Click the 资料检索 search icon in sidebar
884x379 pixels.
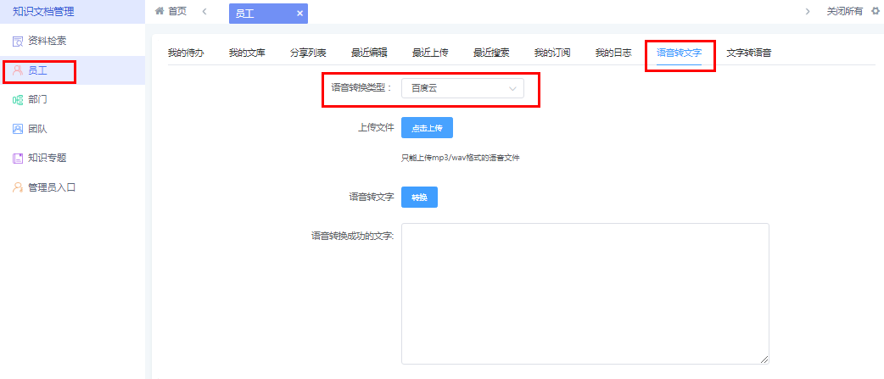pos(18,42)
